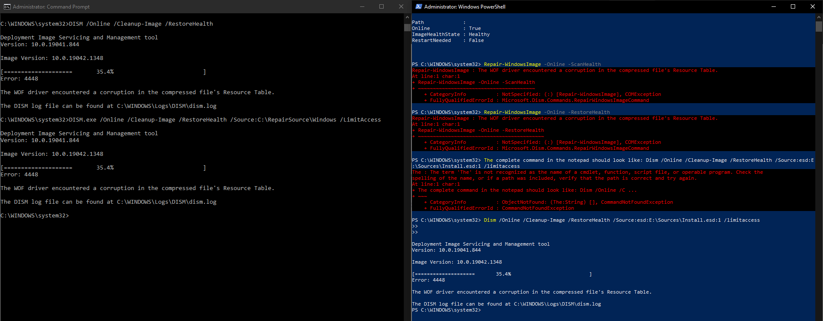This screenshot has width=823, height=321.
Task: Click 'ImageHealthState : Healthy' line in PowerShell
Action: pyautogui.click(x=451, y=34)
